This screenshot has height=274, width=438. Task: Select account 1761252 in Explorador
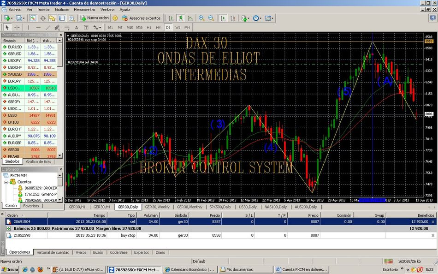click(37, 194)
